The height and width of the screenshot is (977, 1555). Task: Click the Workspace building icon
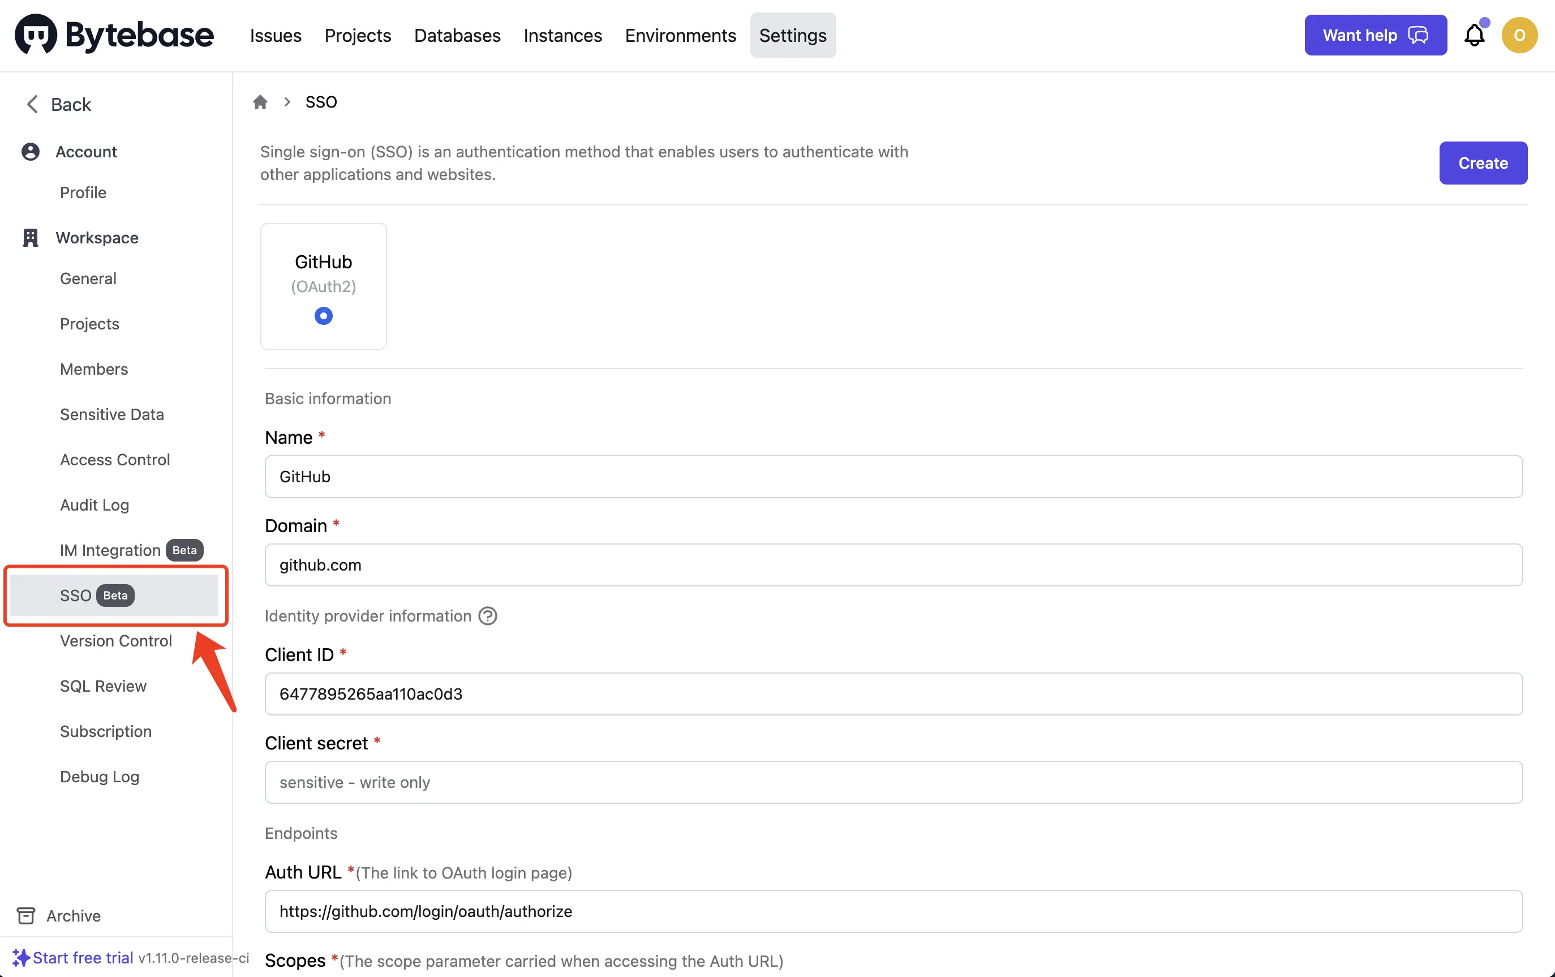[x=31, y=238]
